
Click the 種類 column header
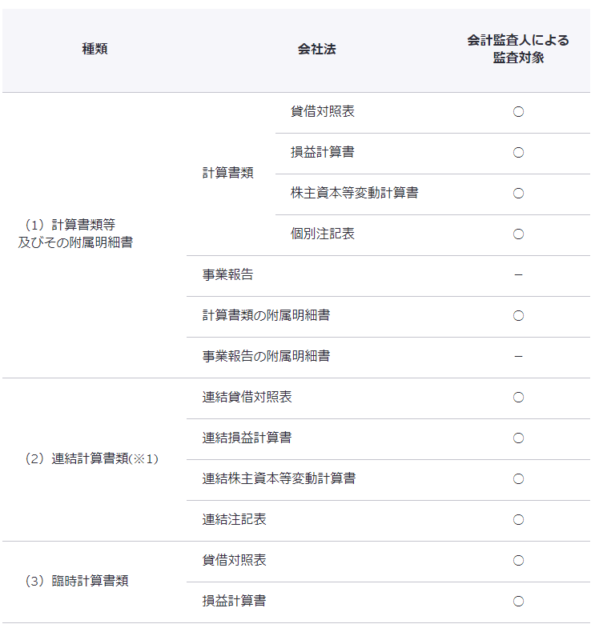coord(94,50)
